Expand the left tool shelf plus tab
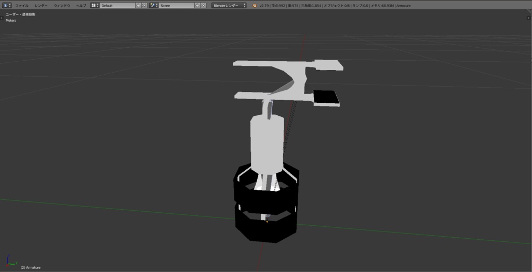Screen dimensions: 532x272 pyautogui.click(x=2, y=18)
